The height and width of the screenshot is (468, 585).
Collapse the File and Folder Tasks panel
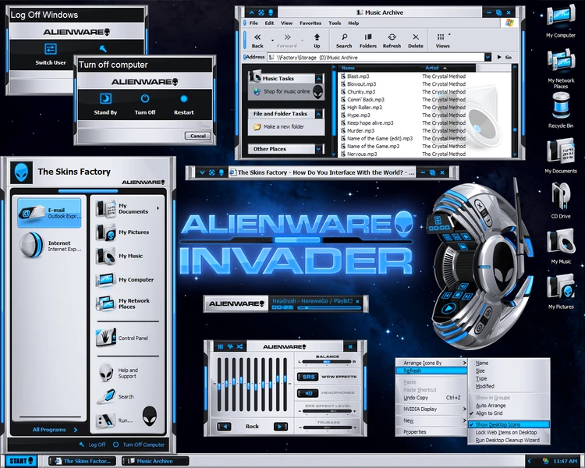318,114
